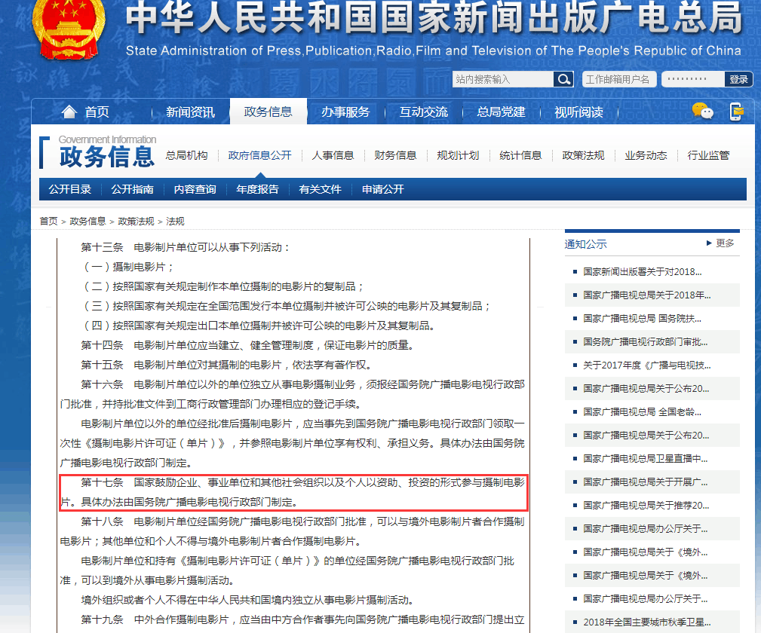
Task: Select 政策法规 in the submenu
Action: click(x=583, y=154)
